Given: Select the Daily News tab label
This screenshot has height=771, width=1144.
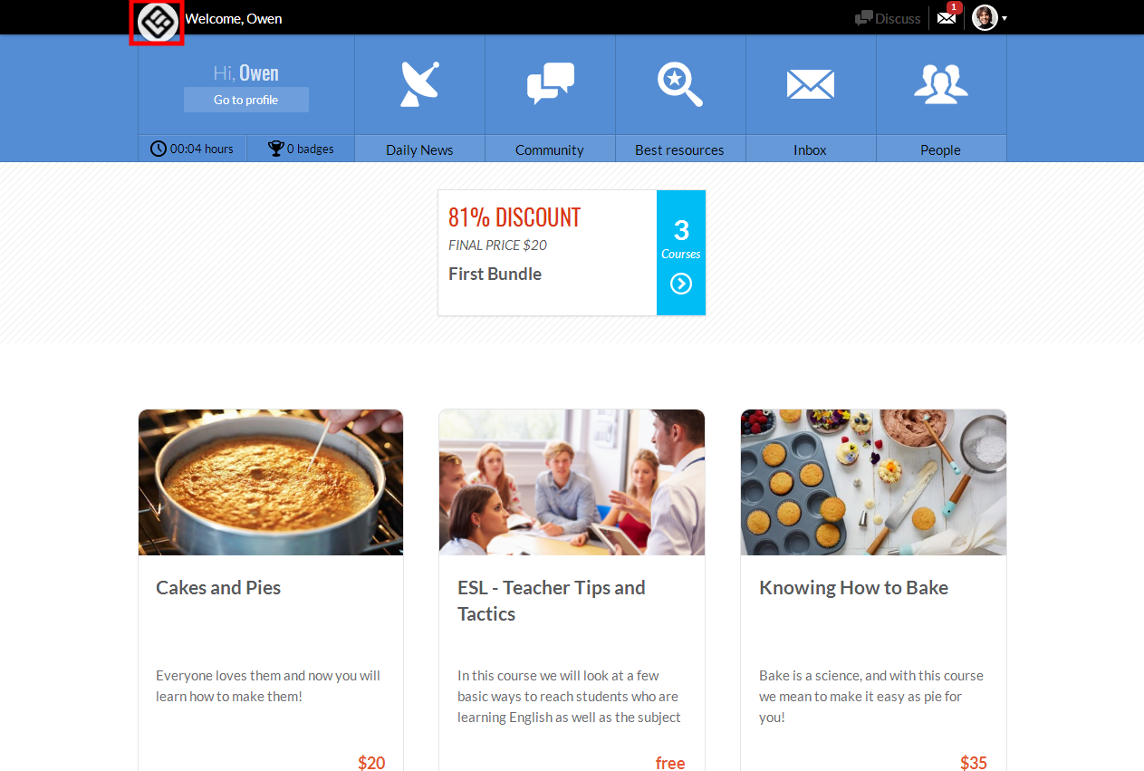Looking at the screenshot, I should (x=419, y=150).
